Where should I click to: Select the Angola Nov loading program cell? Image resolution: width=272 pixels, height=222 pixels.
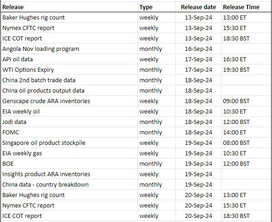click(x=69, y=49)
